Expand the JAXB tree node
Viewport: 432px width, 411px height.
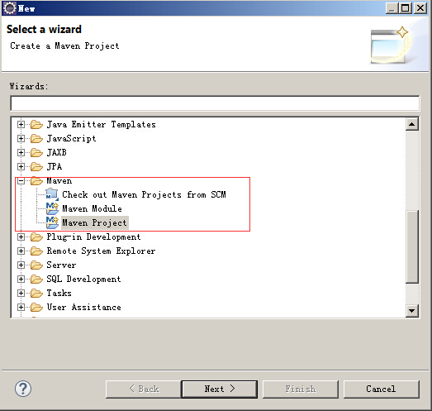(x=21, y=152)
